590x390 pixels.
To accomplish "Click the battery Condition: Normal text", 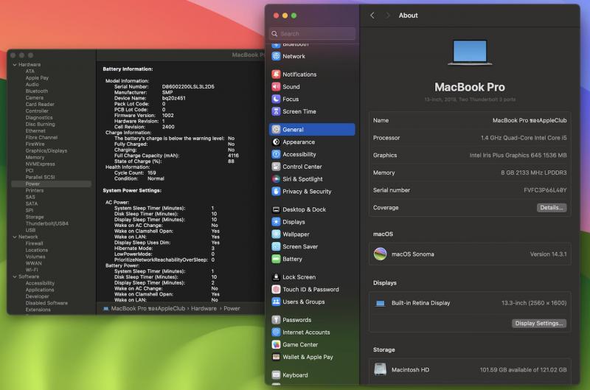I will [x=139, y=178].
